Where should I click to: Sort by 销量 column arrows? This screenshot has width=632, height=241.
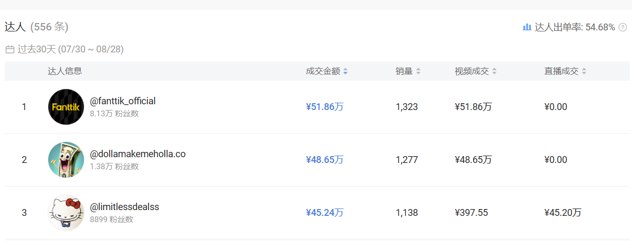coord(418,71)
